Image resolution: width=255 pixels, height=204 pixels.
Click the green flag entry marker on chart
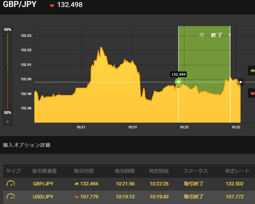click(x=178, y=82)
